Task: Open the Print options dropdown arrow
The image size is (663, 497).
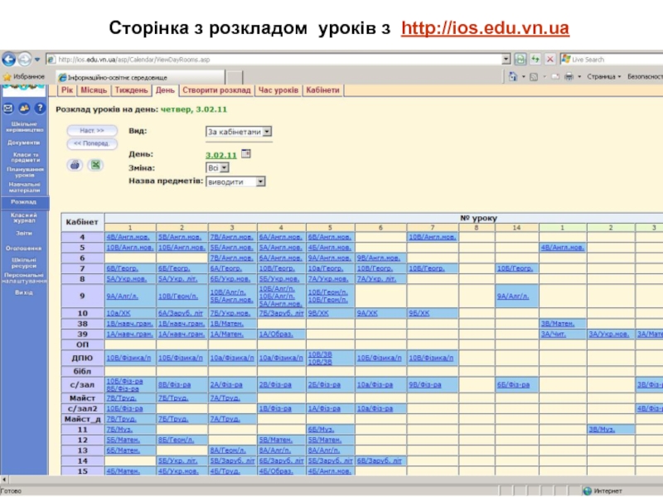Action: point(578,76)
